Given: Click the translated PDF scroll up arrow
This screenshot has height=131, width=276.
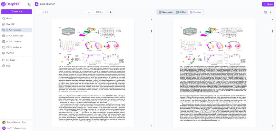Looking at the screenshot, I should coord(273,20).
